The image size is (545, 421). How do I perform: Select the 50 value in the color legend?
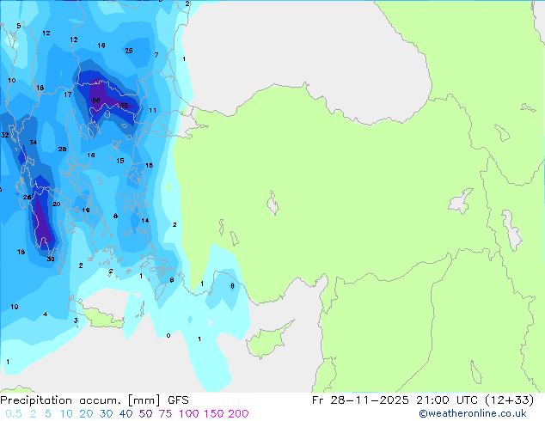145,414
